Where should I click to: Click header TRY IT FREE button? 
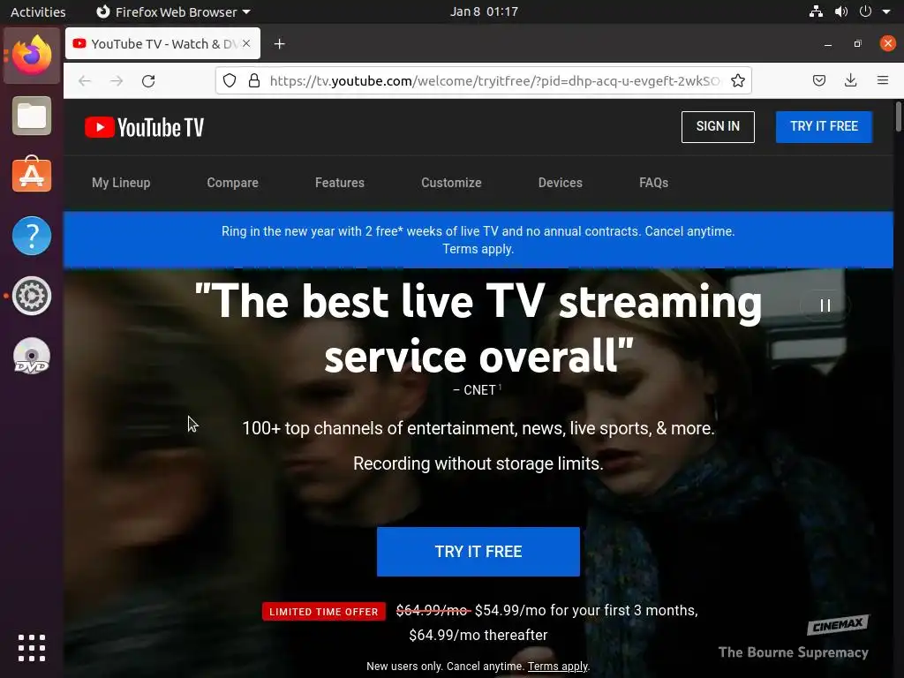pos(824,127)
